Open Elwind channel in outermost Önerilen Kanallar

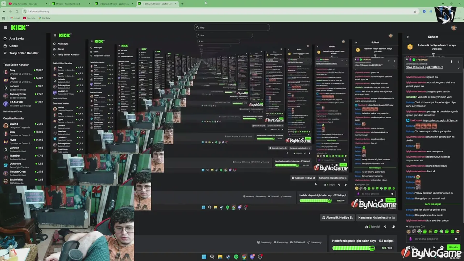coord(23,125)
